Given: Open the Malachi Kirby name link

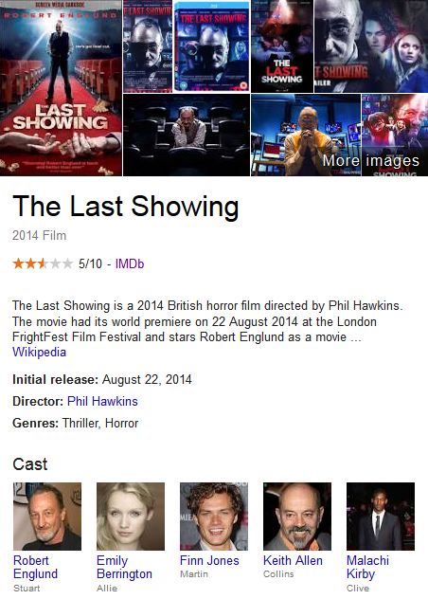Looking at the screenshot, I should [367, 567].
